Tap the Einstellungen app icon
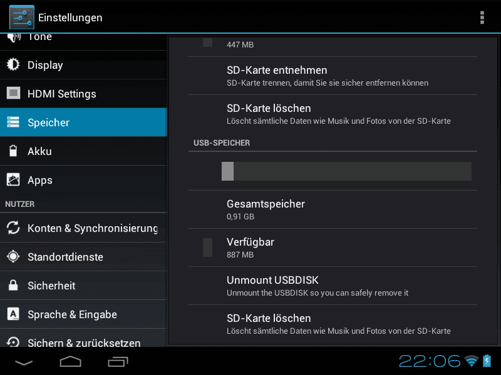Viewport: 501px width, 375px height. click(x=21, y=17)
